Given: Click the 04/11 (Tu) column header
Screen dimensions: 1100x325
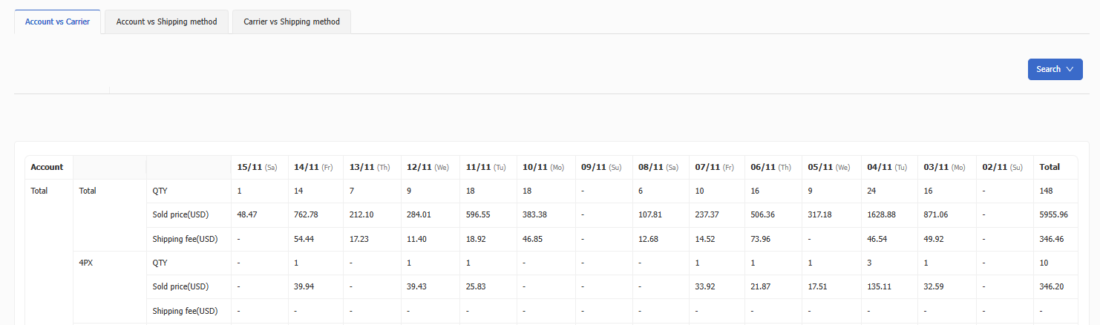Looking at the screenshot, I should pos(887,167).
